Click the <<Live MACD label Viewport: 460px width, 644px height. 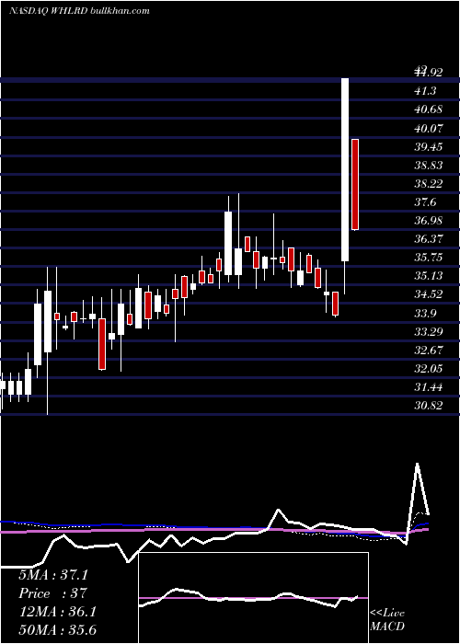387,620
